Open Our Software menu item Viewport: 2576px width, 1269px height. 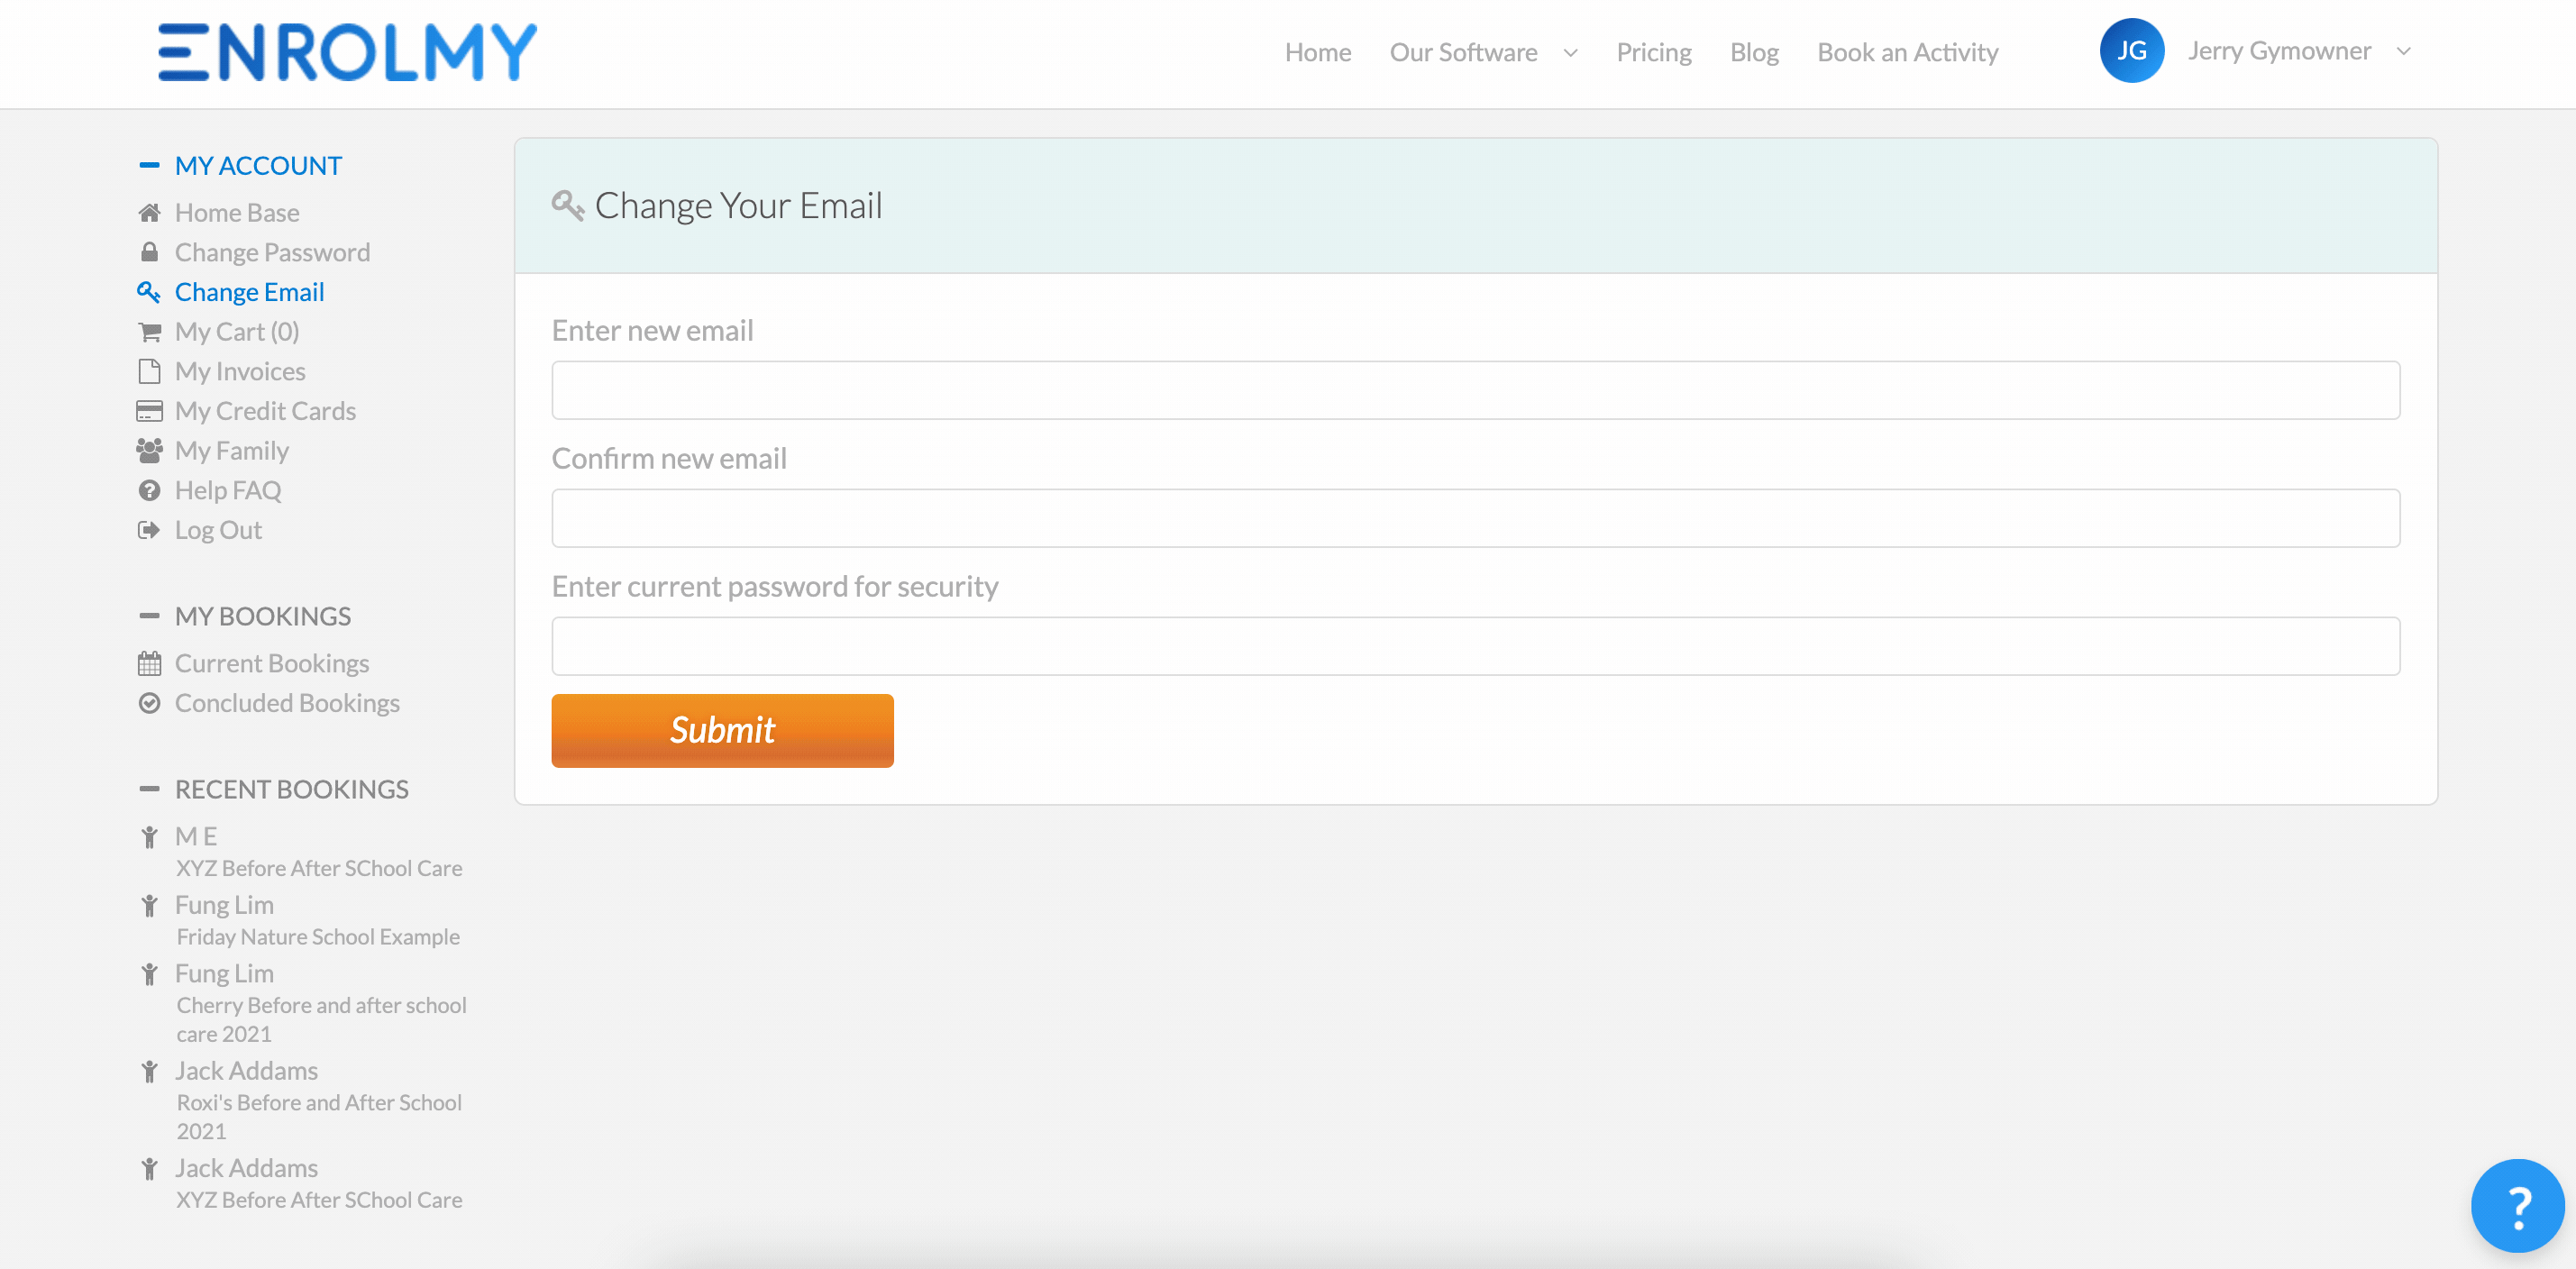click(1463, 52)
